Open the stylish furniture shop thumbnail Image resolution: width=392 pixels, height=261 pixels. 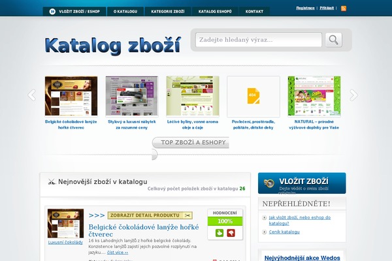[132, 96]
